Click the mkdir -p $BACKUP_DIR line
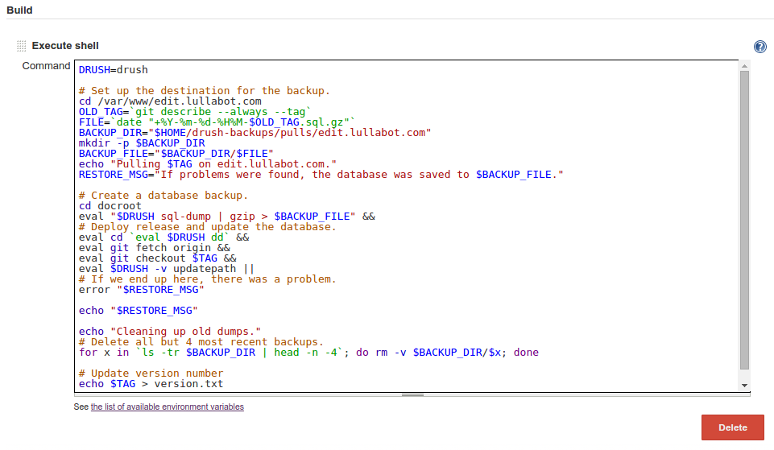 142,143
